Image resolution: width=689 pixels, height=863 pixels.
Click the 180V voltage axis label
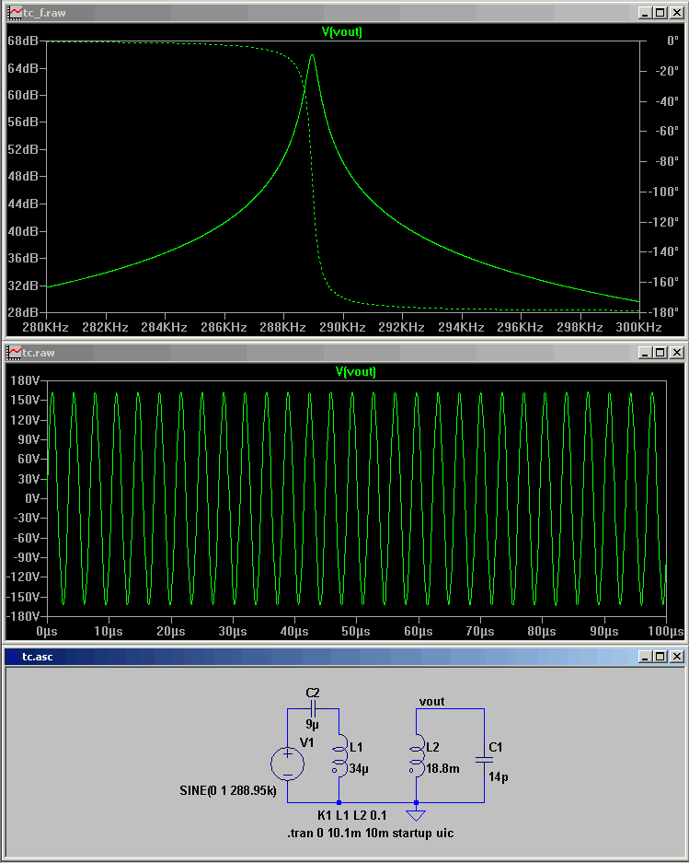click(x=25, y=381)
